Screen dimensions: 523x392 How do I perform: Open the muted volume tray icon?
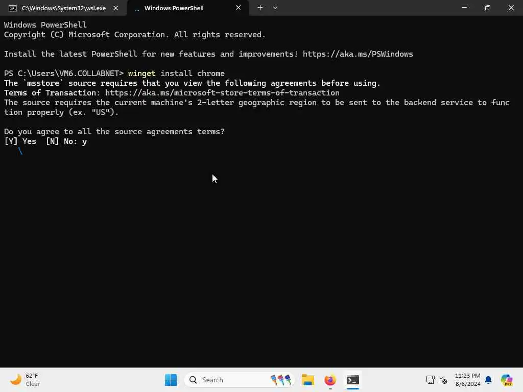click(x=443, y=380)
